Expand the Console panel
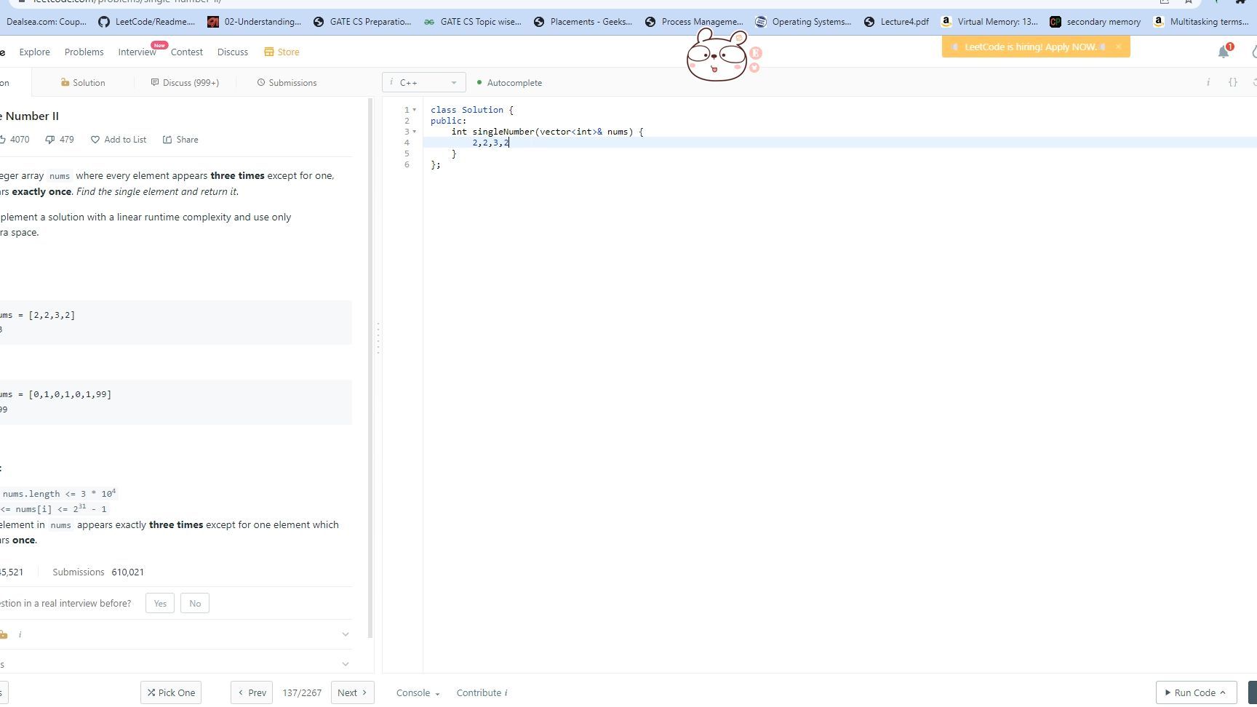 (x=418, y=693)
